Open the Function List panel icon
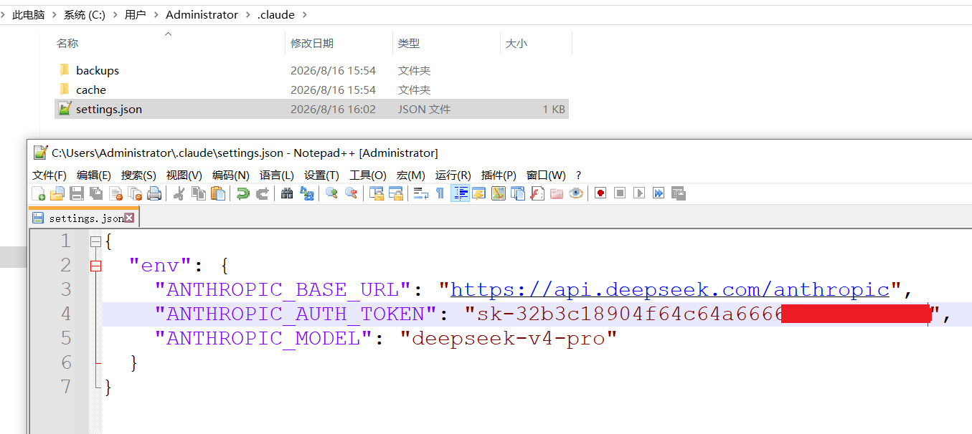 tap(537, 193)
